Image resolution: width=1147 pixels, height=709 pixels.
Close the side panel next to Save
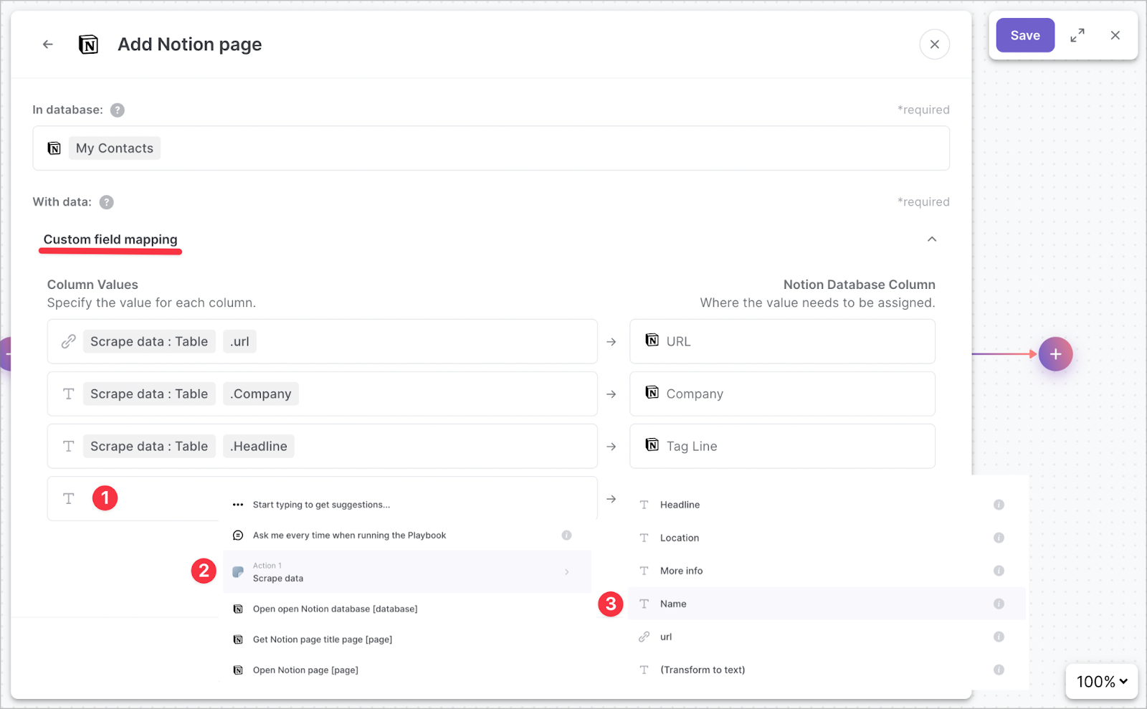point(1115,35)
